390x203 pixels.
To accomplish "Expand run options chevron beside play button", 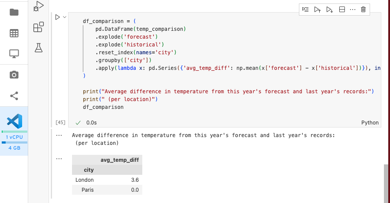I will click(65, 17).
